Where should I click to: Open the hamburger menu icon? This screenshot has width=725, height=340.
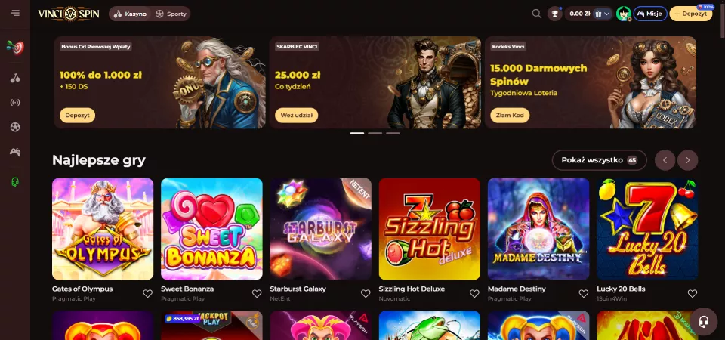click(15, 13)
